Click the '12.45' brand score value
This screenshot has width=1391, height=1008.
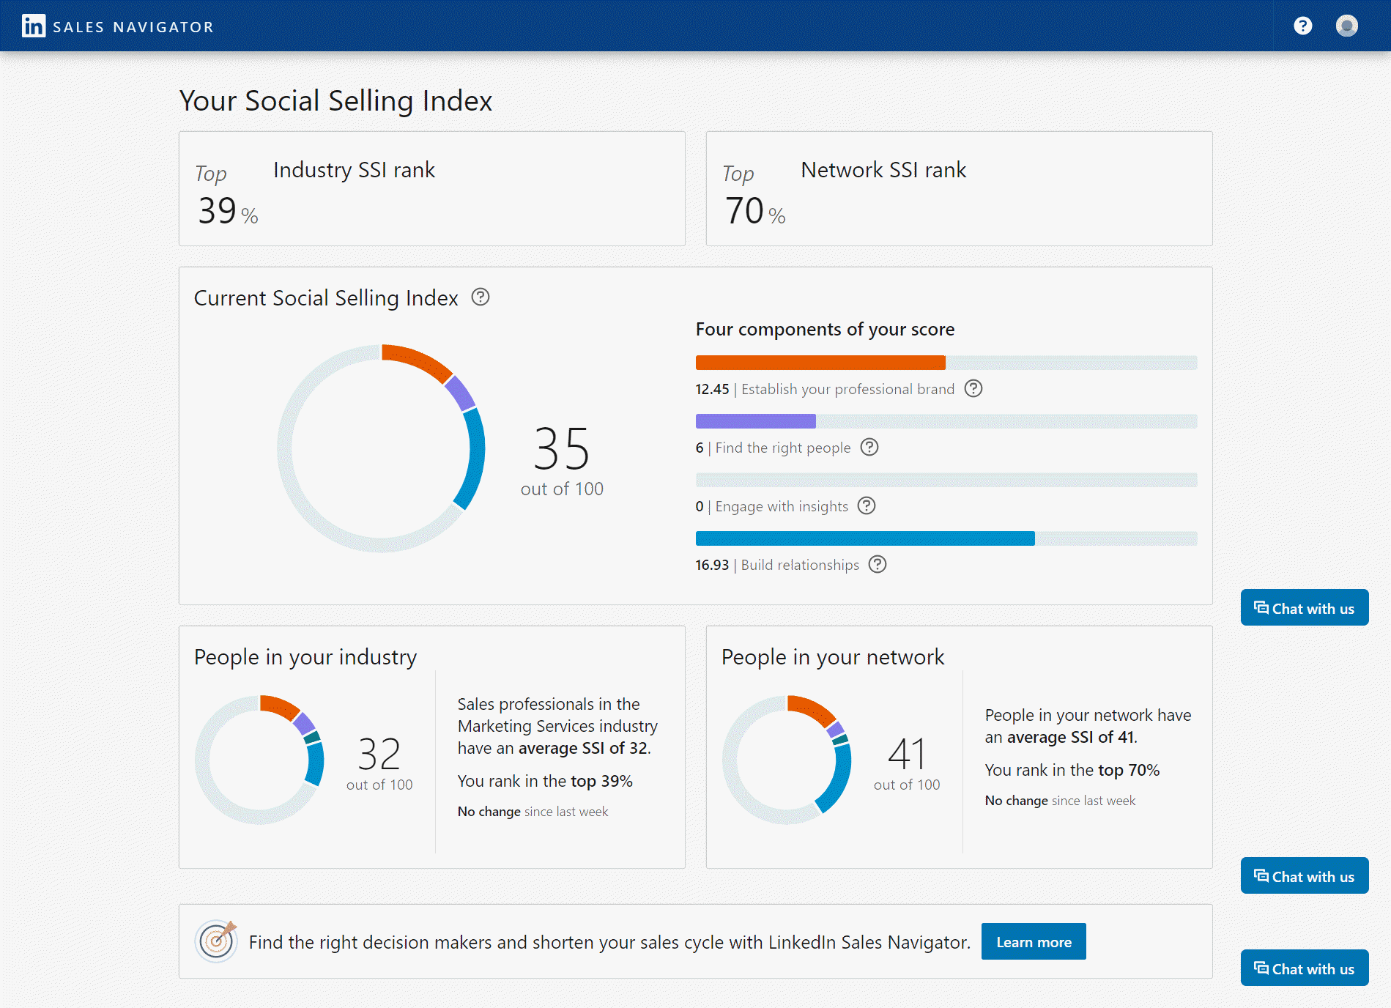click(x=712, y=389)
